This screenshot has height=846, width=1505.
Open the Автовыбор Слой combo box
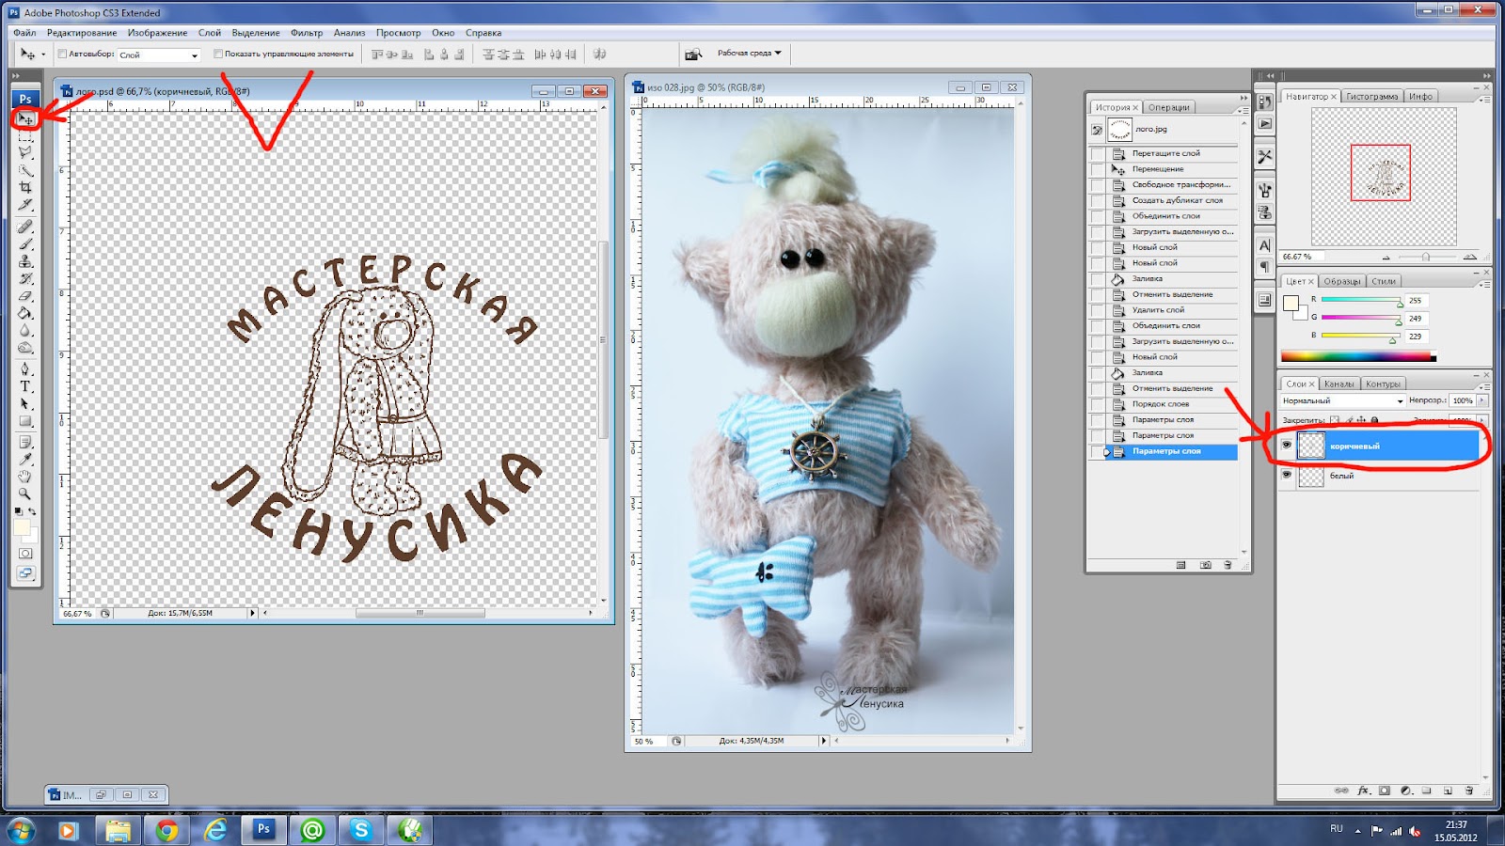pos(158,55)
